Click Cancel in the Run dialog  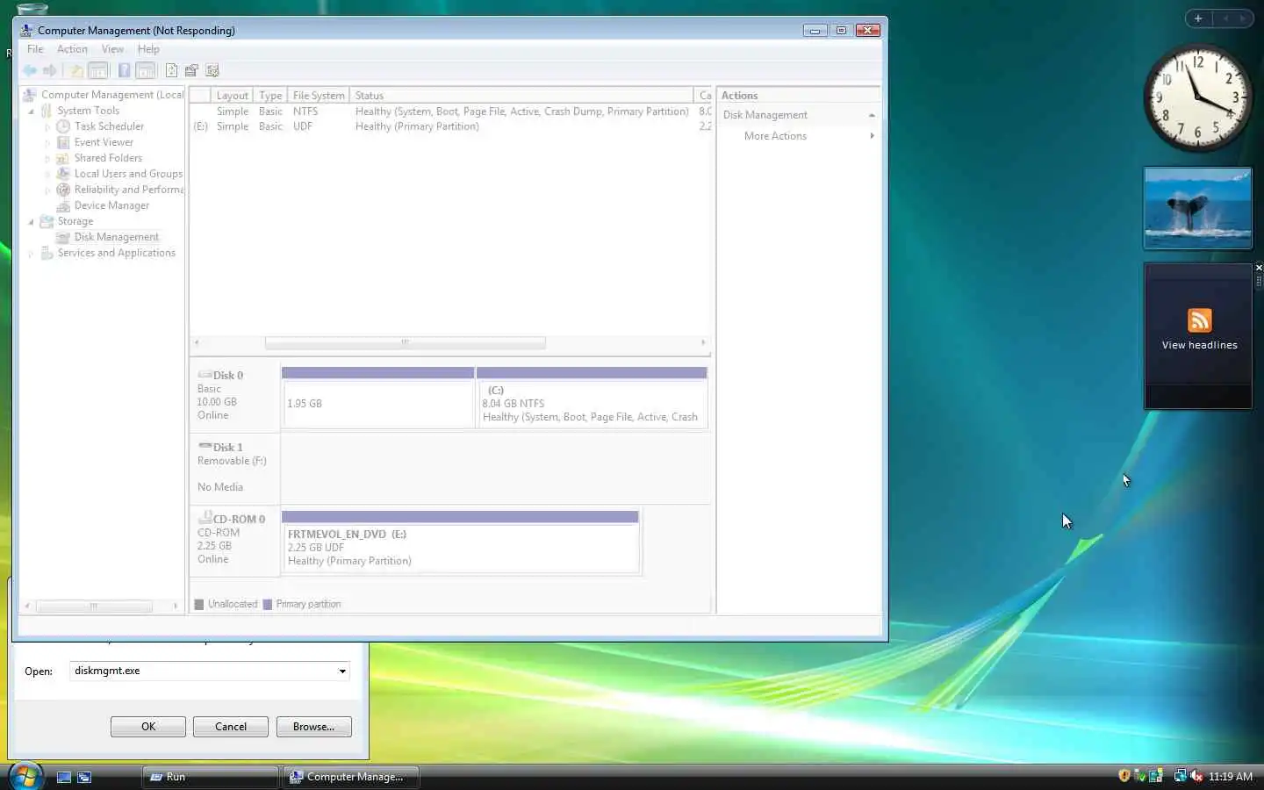click(231, 727)
